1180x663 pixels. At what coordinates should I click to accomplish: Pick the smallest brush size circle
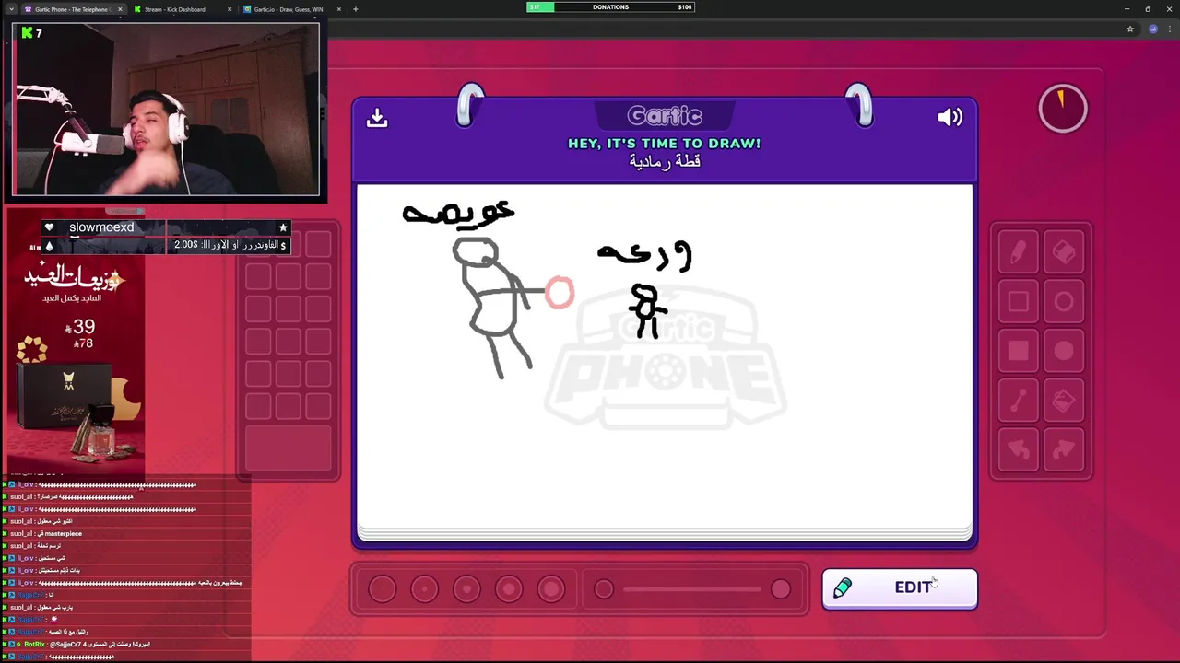coord(383,589)
